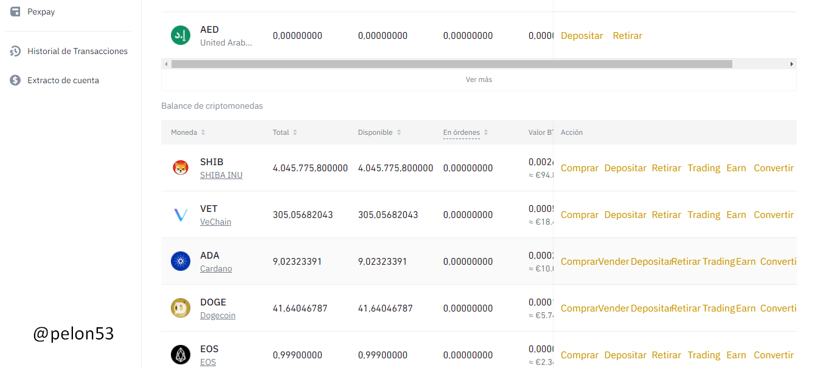
Task: Click Depositar for EOS
Action: tap(625, 355)
